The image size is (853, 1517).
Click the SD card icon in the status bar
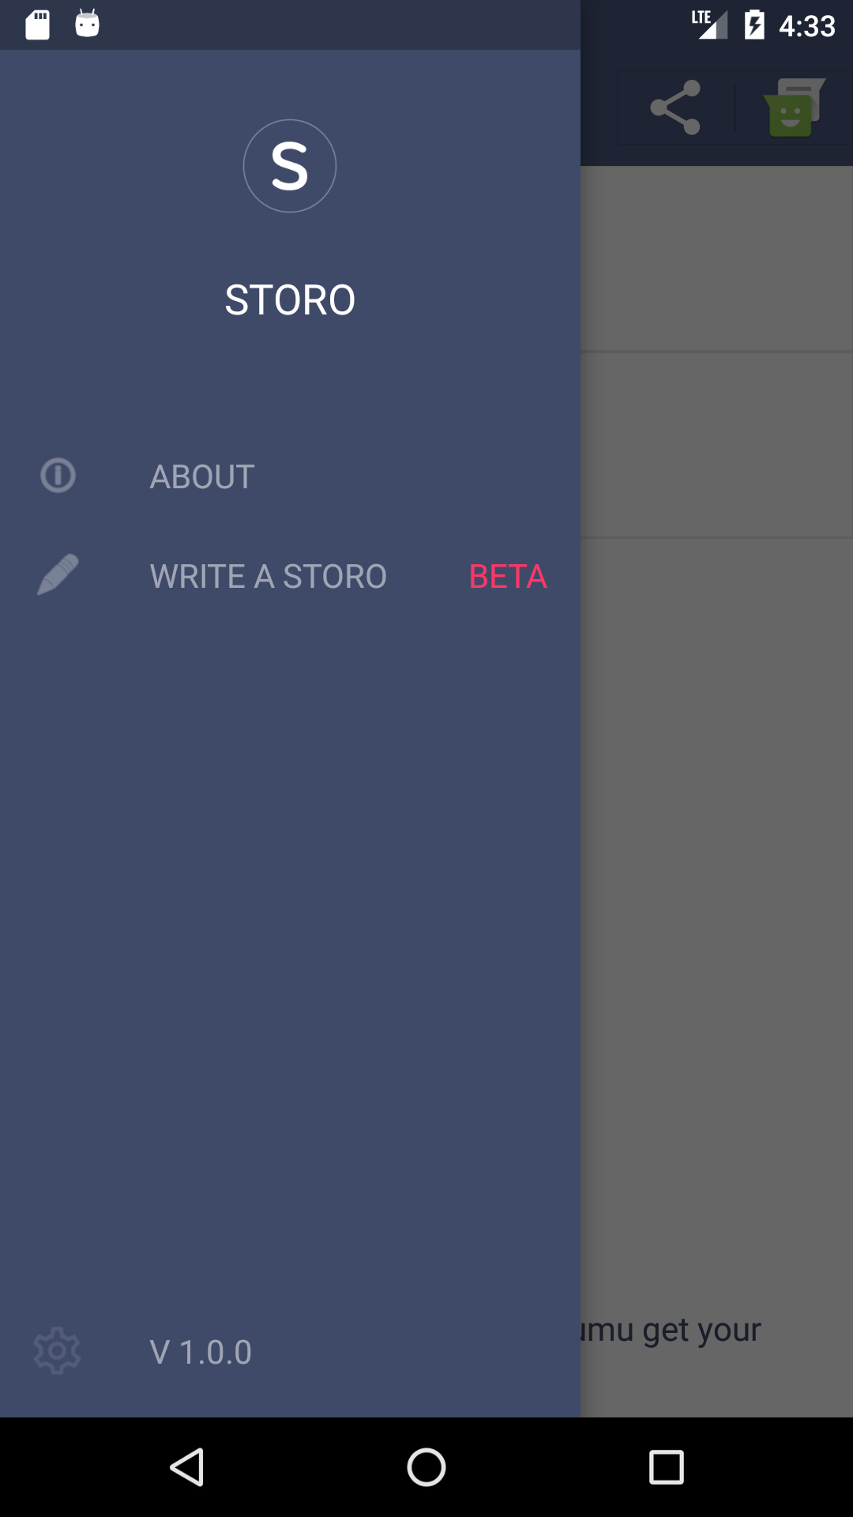pyautogui.click(x=36, y=24)
